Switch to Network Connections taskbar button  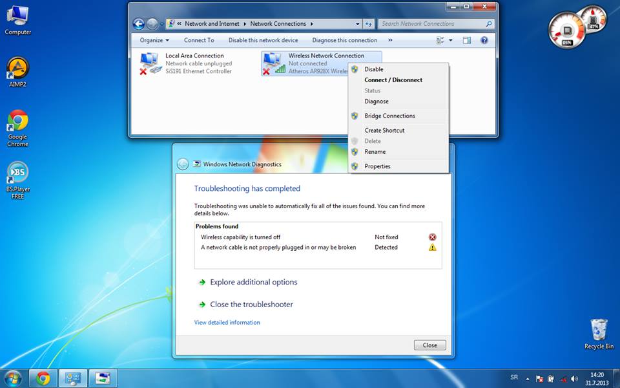click(x=73, y=378)
